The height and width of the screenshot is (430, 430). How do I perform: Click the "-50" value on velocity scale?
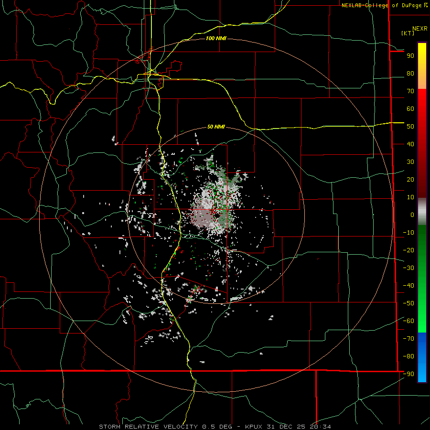click(408, 303)
